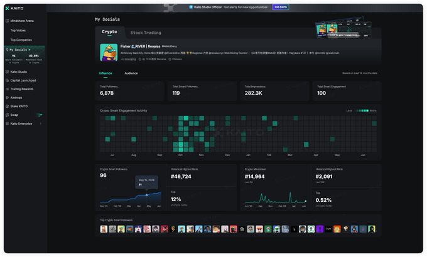This screenshot has width=427, height=257.
Task: Click the Crypto Smart Followers count "96"
Action: coord(103,176)
